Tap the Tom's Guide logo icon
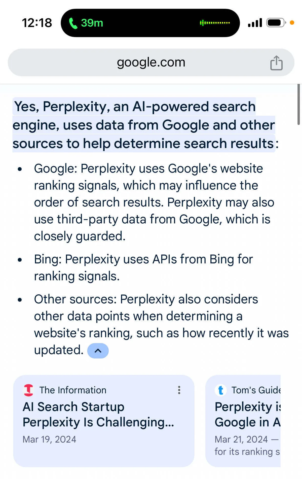 (x=221, y=390)
